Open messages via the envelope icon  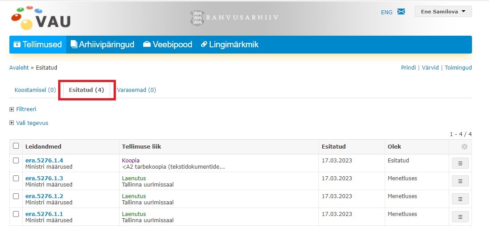[x=401, y=12]
